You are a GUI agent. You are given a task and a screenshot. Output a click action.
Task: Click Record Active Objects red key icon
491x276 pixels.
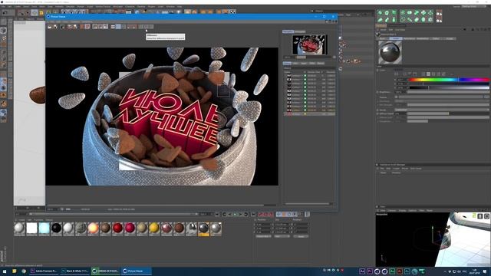(x=261, y=215)
